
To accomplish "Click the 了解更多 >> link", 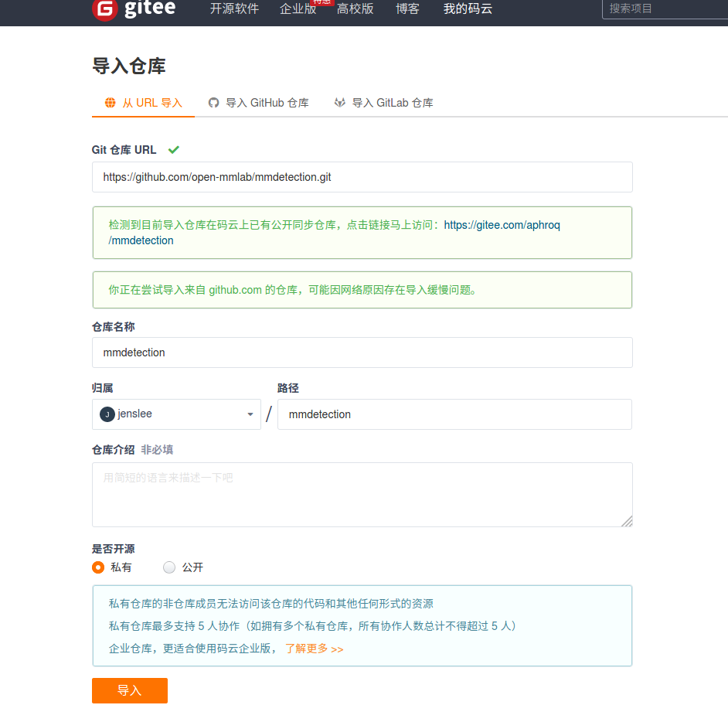I will pos(315,649).
